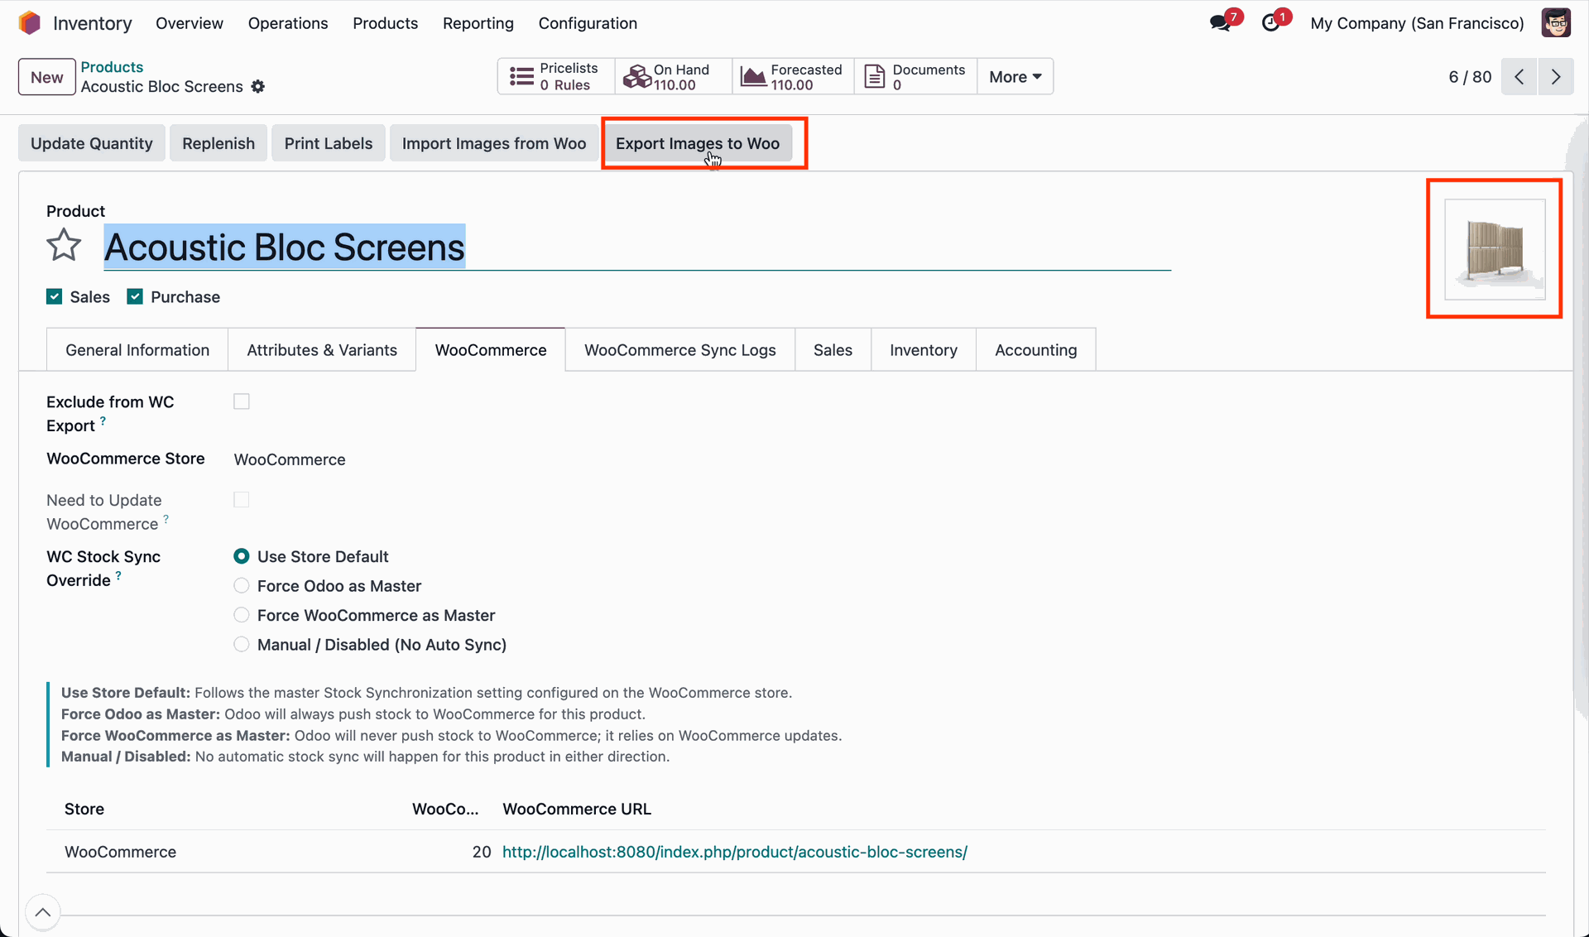Select the WooCommerce tab
This screenshot has width=1589, height=937.
[491, 350]
